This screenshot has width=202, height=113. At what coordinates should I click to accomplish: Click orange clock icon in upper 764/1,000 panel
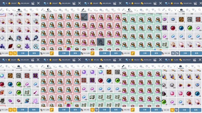pyautogui.click(x=11, y=53)
